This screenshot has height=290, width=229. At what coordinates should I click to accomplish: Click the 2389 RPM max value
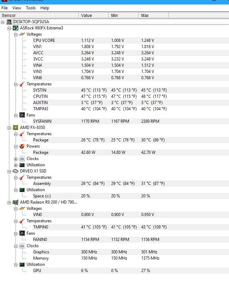point(150,121)
